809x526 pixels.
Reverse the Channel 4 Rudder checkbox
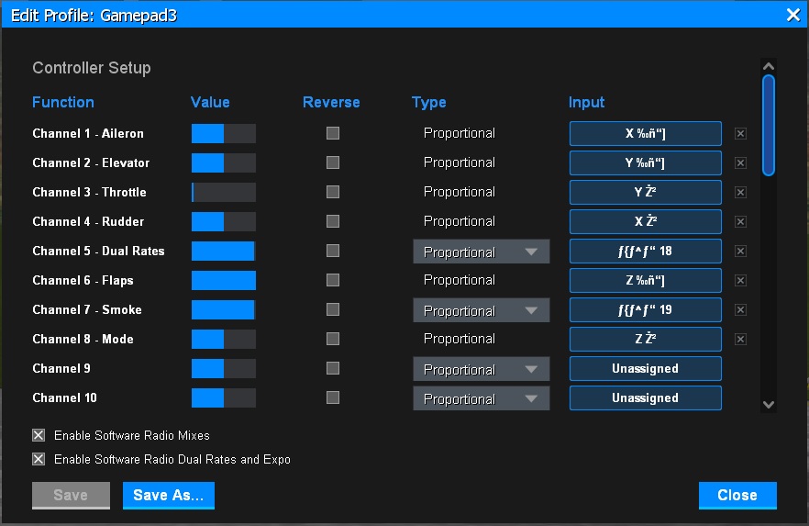point(333,221)
